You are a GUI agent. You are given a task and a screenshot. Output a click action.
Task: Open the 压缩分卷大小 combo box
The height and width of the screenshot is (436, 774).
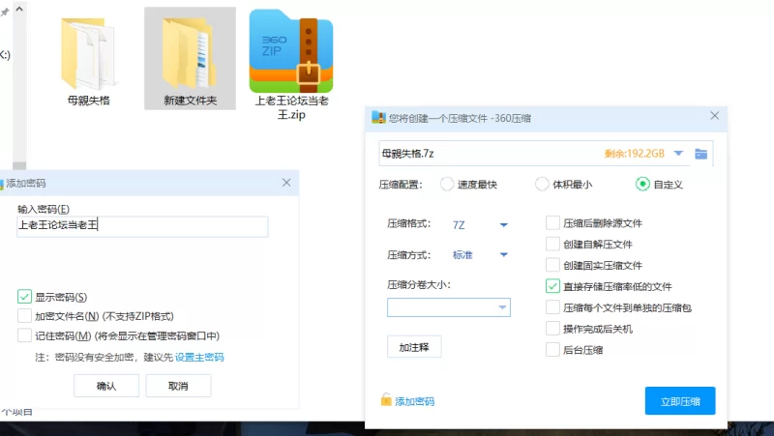[449, 307]
